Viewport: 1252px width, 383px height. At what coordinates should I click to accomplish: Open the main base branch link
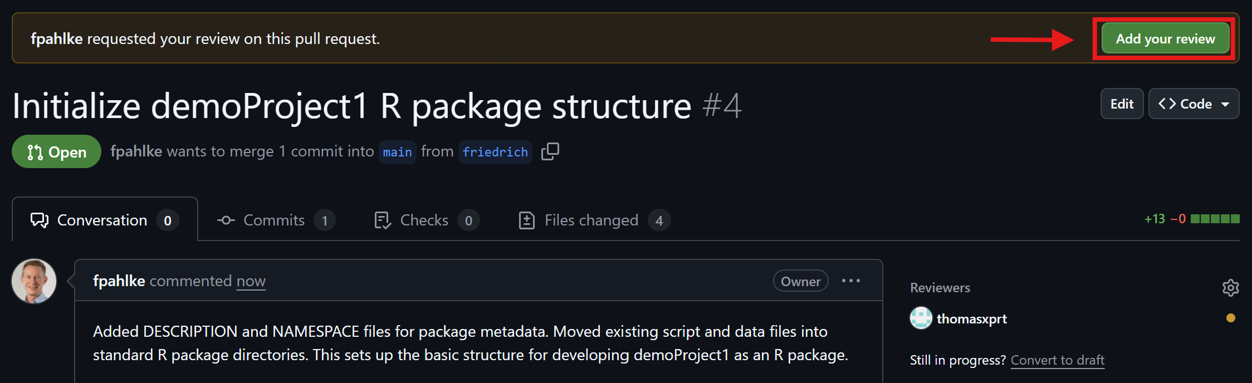tap(397, 152)
